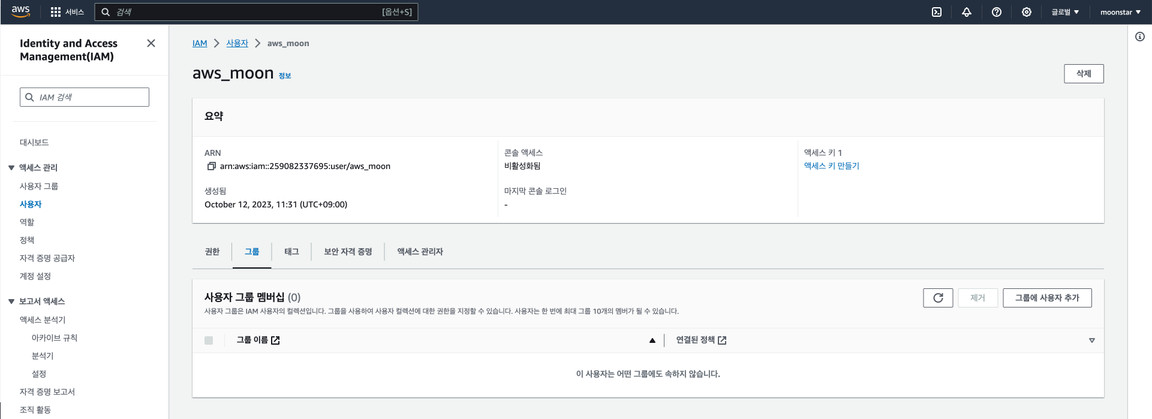This screenshot has width=1152, height=419.
Task: Open 정책 in the sidebar
Action: pyautogui.click(x=27, y=240)
